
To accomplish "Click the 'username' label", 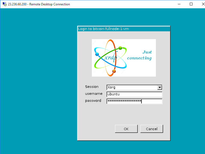I will tap(94, 94).
